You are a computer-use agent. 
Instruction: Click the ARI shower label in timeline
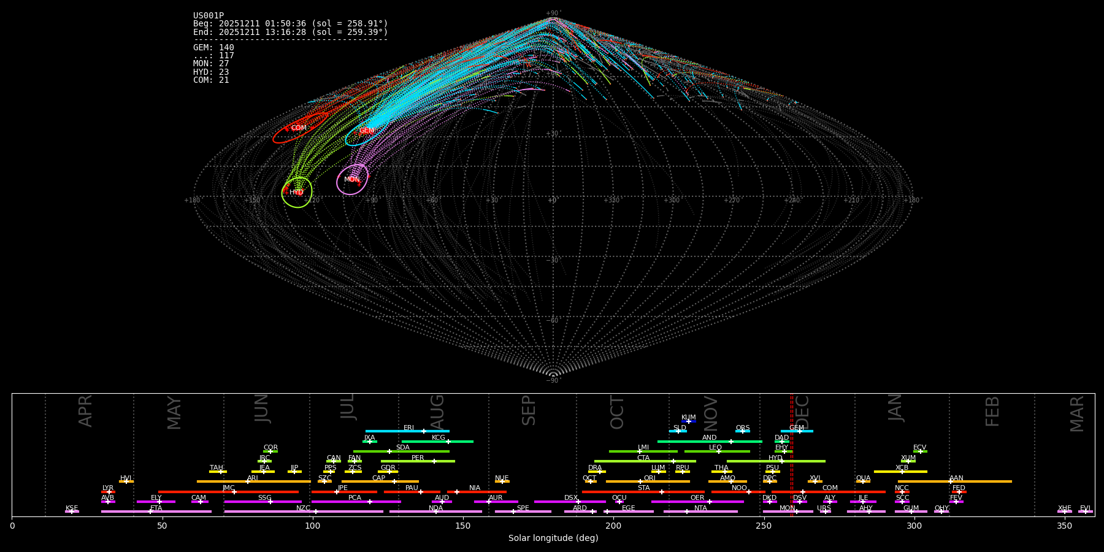253,478
